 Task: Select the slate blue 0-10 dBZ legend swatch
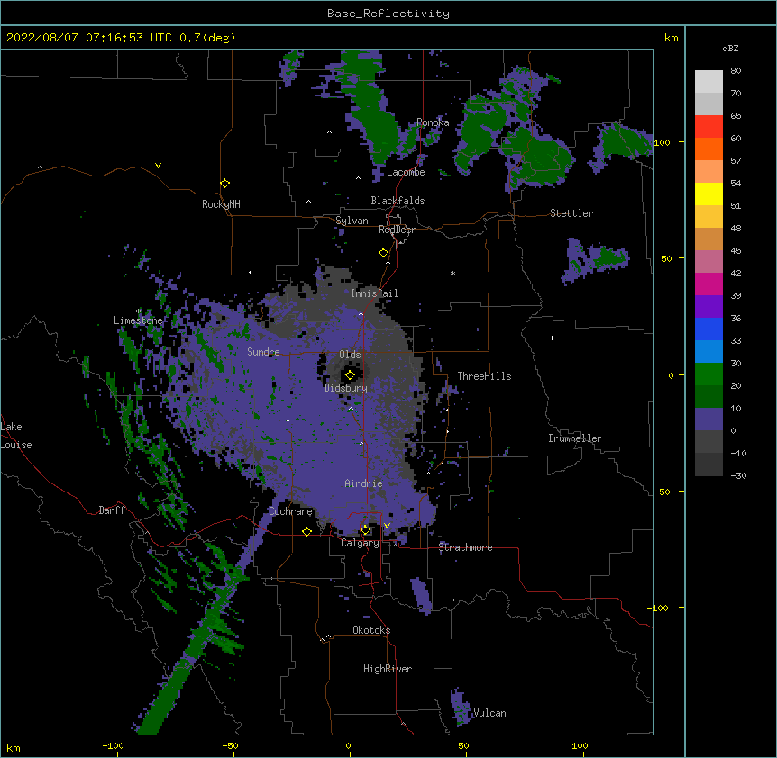coord(708,420)
